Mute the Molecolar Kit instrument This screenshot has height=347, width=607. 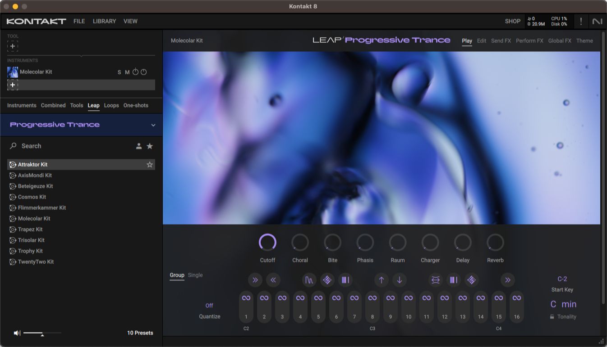127,72
